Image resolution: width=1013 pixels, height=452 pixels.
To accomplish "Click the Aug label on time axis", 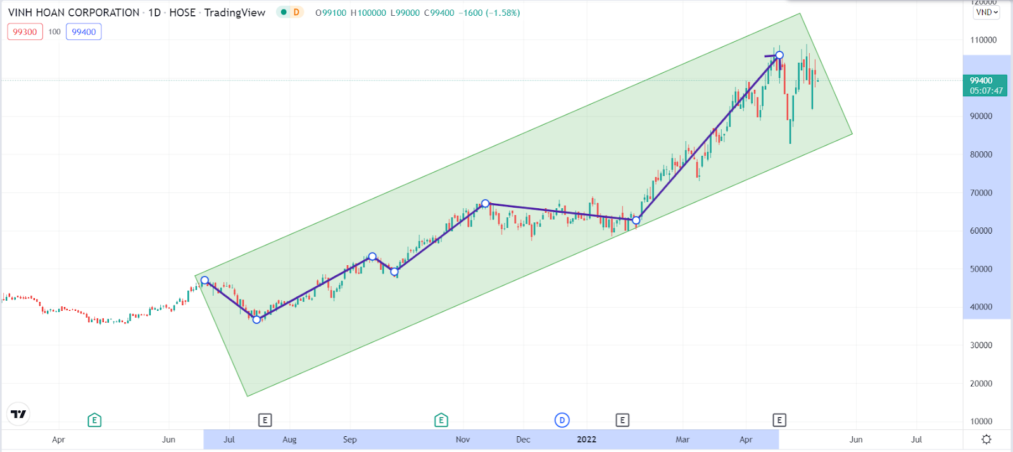I will point(289,439).
